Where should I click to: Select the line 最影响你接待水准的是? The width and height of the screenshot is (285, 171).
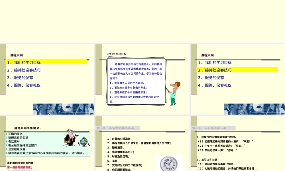tap(21, 163)
